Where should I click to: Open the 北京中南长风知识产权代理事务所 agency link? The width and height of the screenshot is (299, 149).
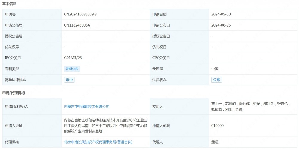(x=98, y=142)
